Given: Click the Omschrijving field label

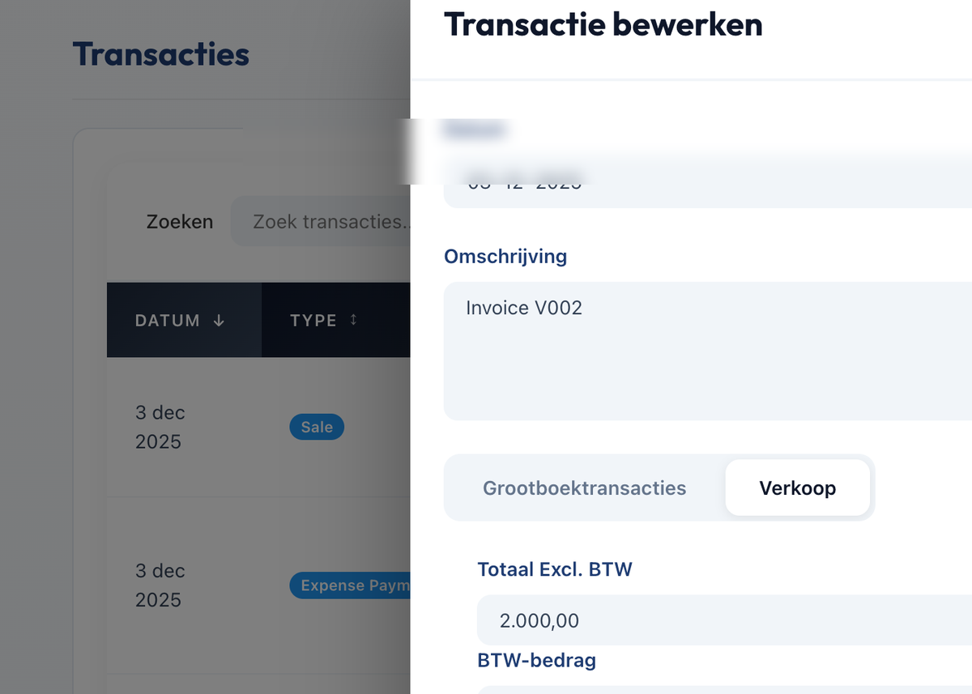Looking at the screenshot, I should pos(505,257).
